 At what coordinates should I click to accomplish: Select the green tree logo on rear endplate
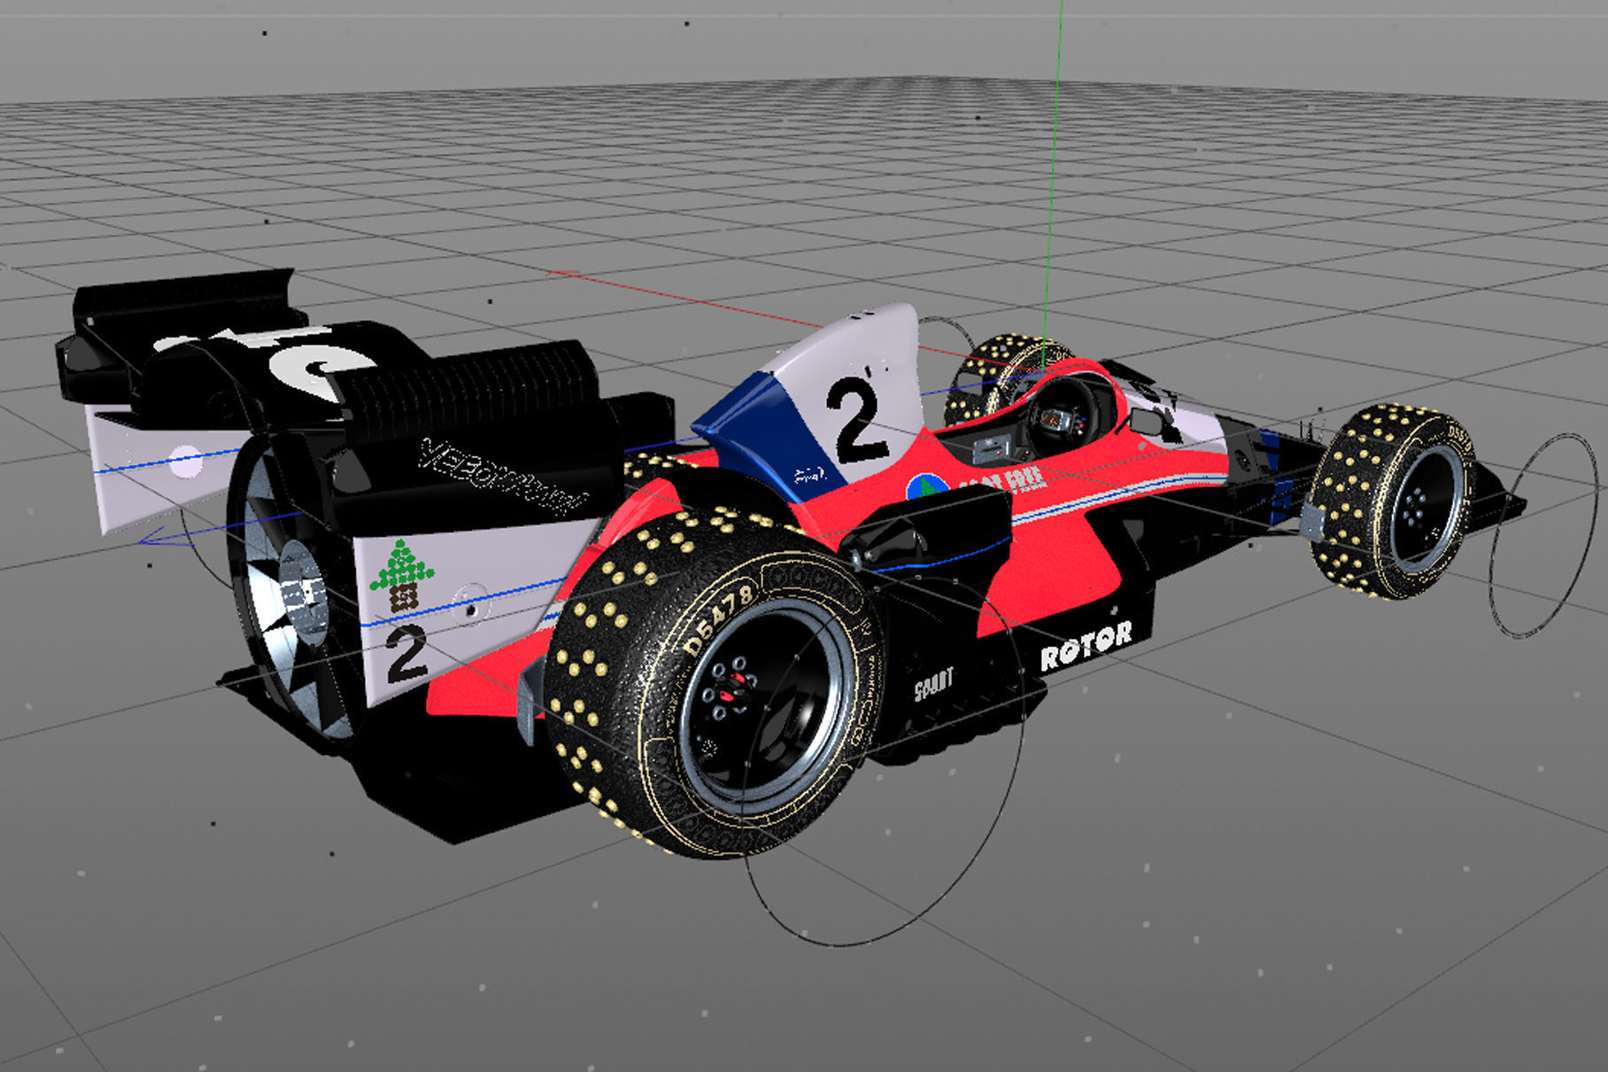(x=402, y=575)
